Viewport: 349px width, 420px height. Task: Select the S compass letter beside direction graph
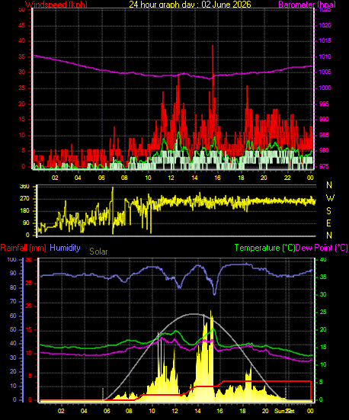[329, 211]
